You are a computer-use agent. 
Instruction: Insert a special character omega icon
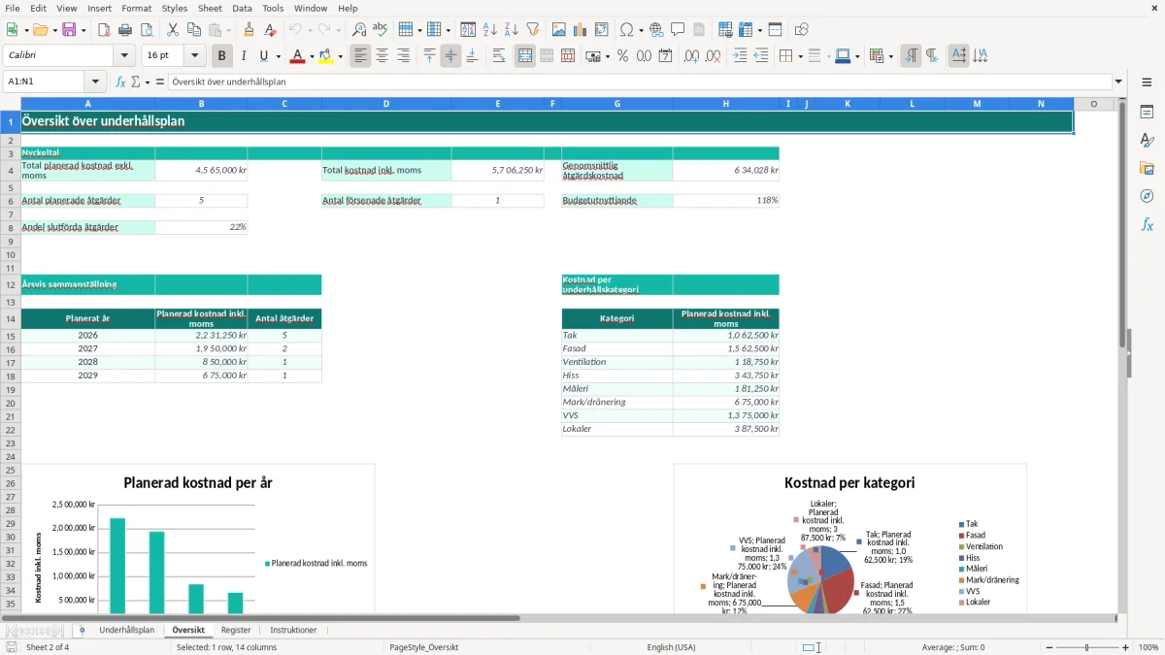(x=626, y=30)
